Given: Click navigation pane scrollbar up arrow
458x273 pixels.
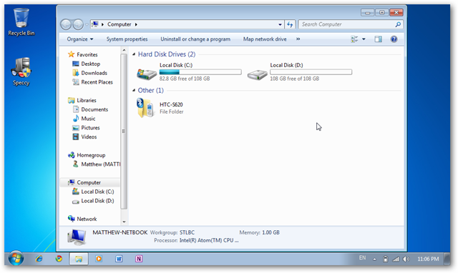Looking at the screenshot, I should pos(124,50).
